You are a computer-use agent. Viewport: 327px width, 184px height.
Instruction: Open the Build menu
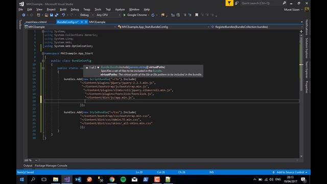coord(63,10)
